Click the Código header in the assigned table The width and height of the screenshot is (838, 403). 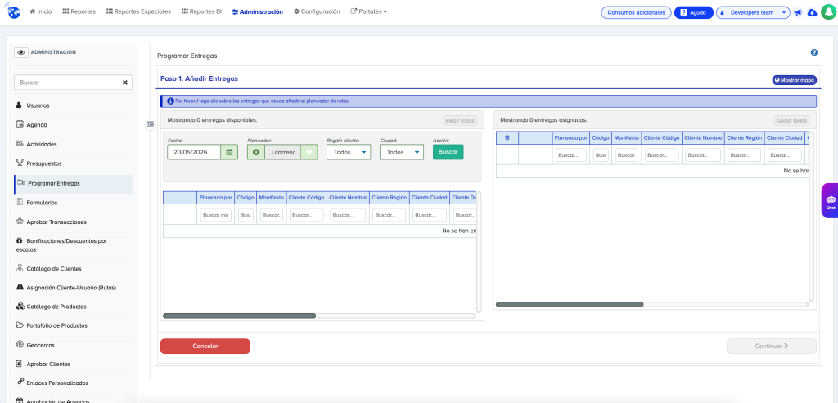point(601,137)
